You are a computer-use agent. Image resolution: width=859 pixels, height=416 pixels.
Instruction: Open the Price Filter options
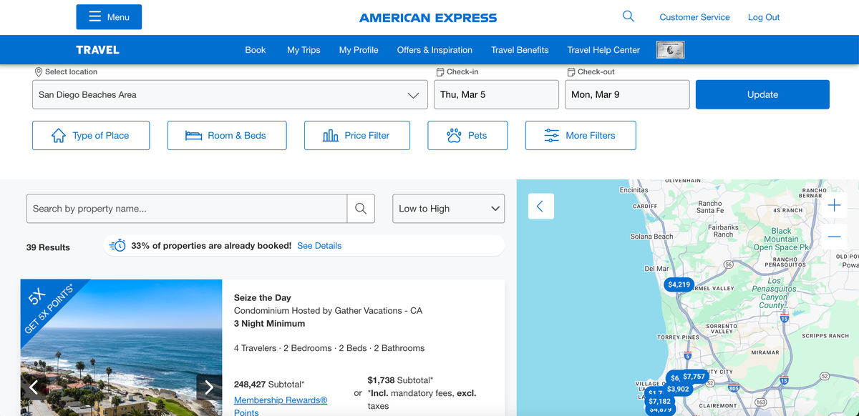click(x=356, y=136)
